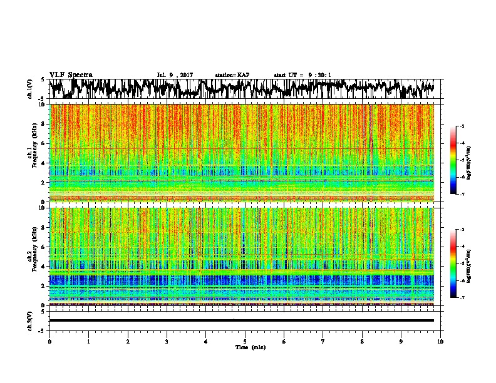Click time axis tick label "10"
Screen dimensions: 496x383
(x=440, y=341)
